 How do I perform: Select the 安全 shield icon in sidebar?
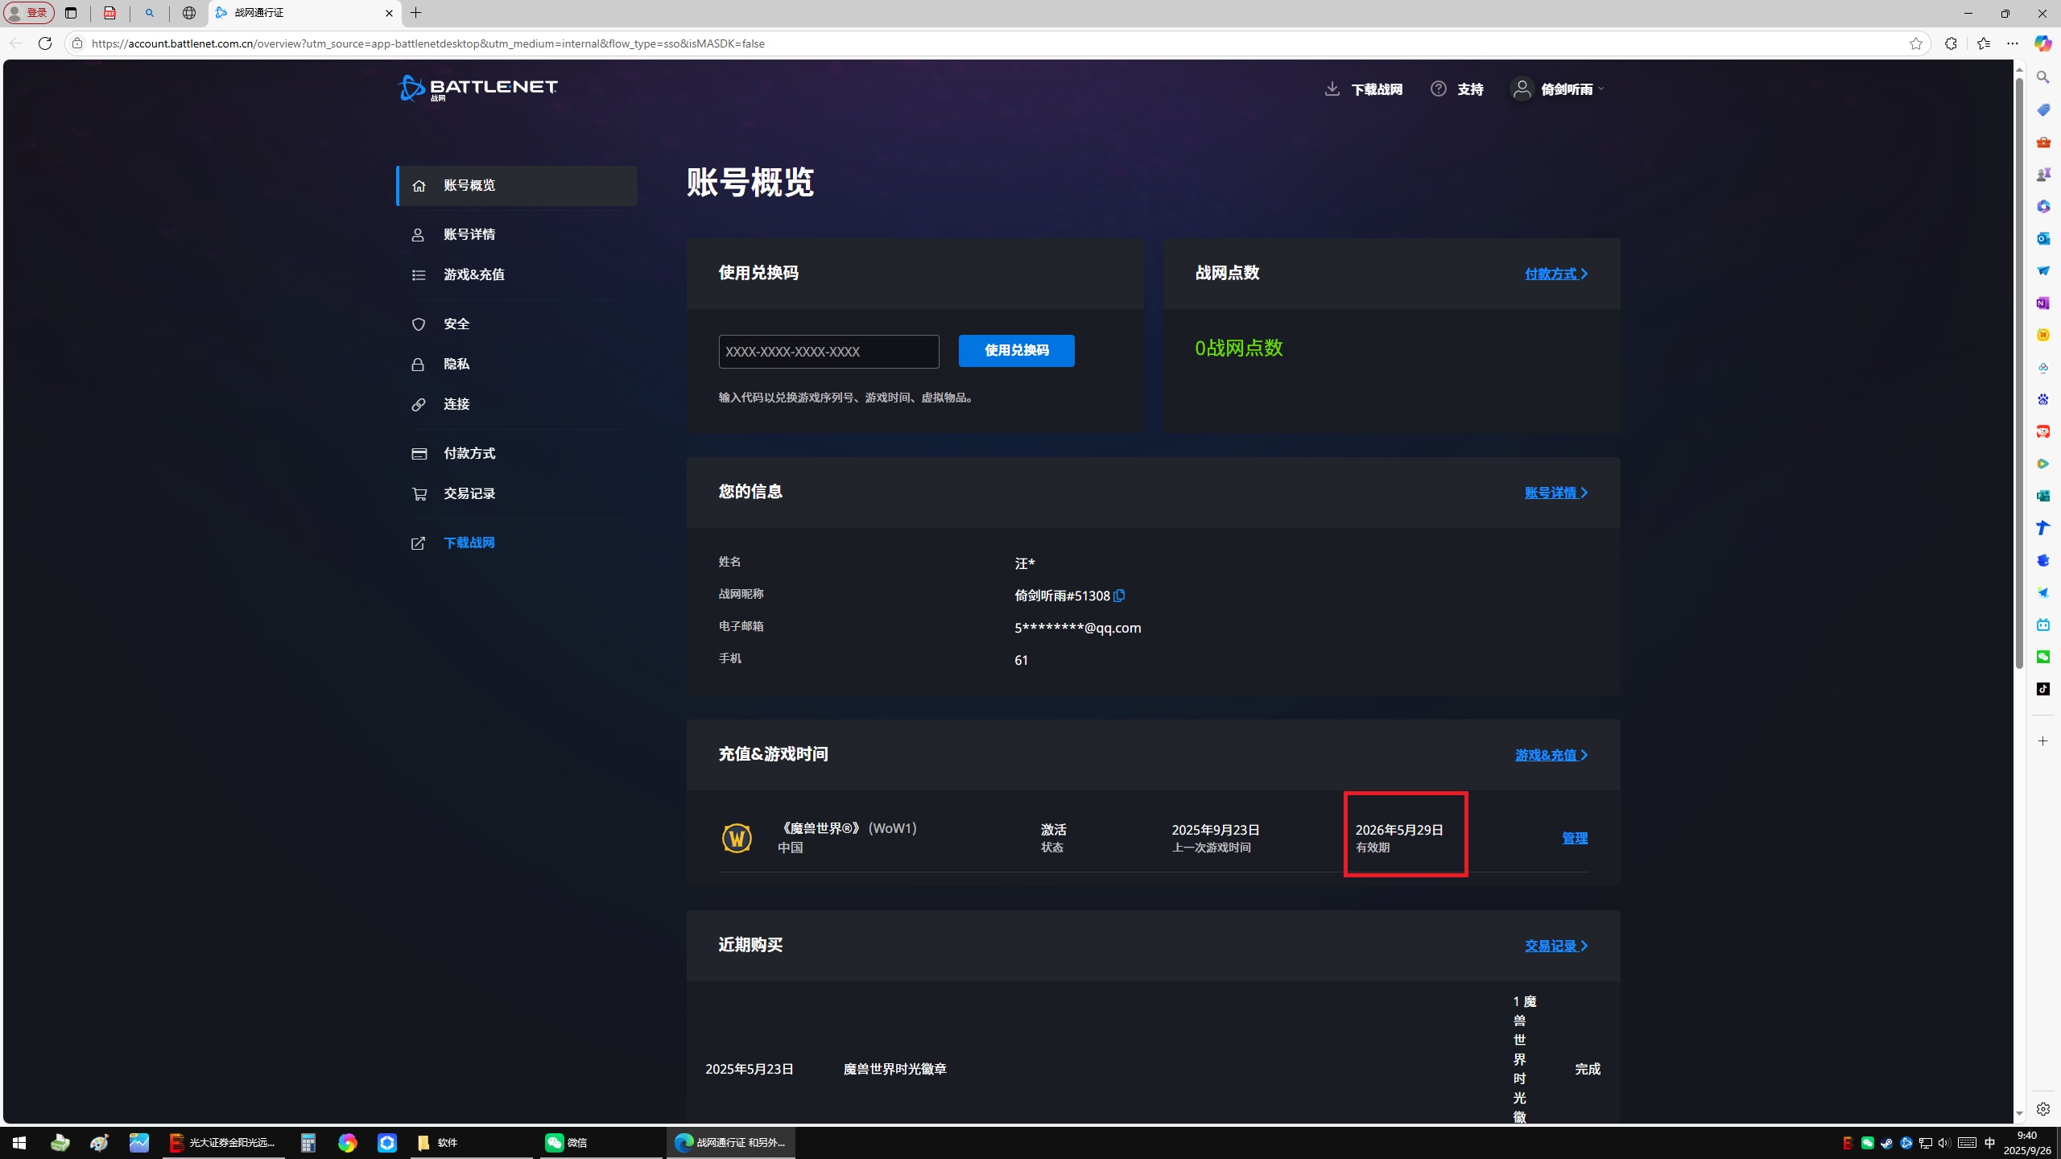point(419,324)
